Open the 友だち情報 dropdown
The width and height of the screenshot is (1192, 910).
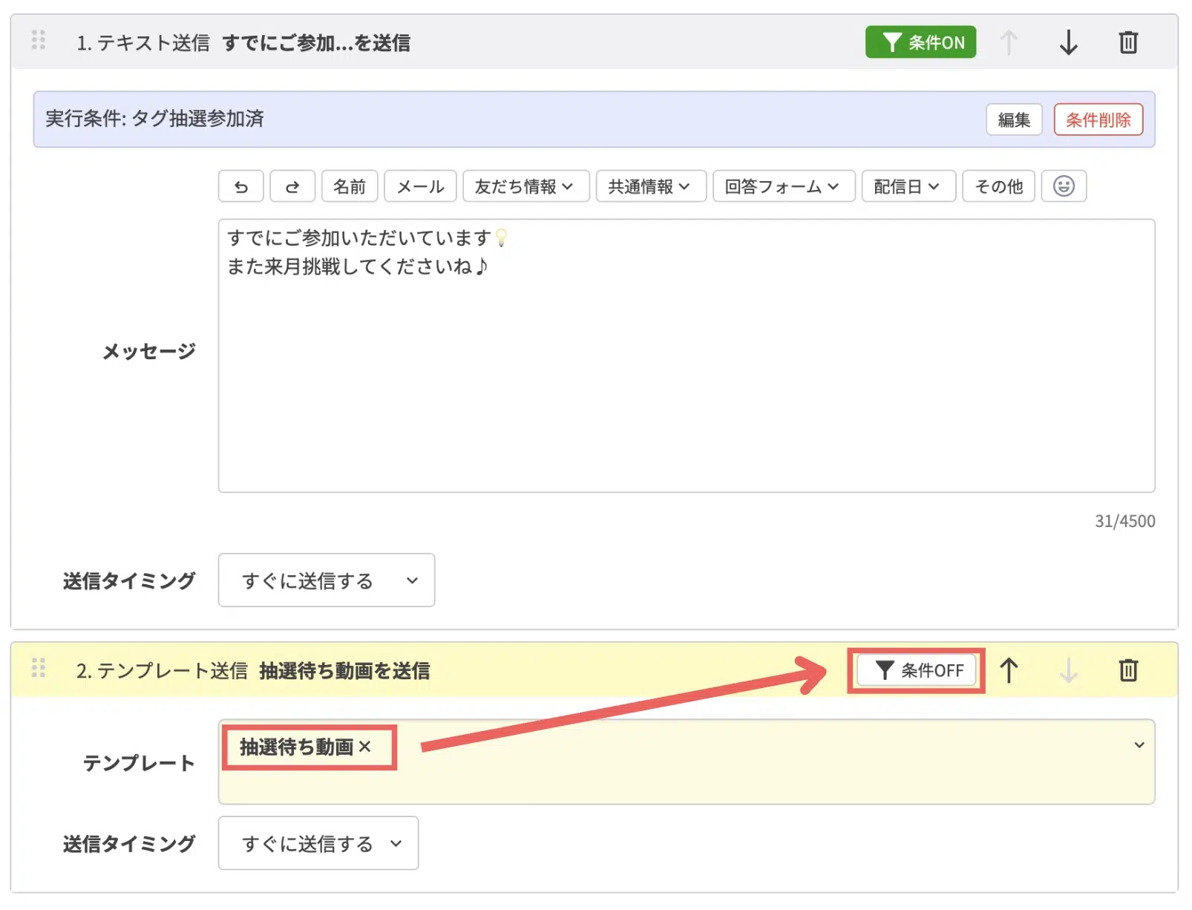point(525,186)
